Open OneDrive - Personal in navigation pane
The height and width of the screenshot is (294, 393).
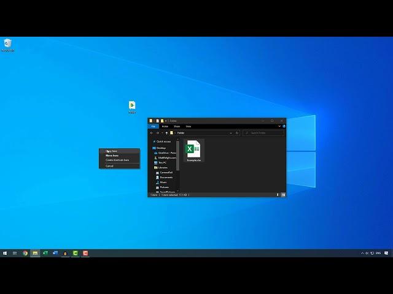click(166, 153)
